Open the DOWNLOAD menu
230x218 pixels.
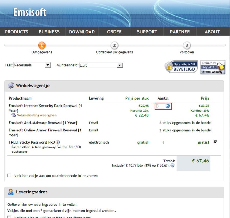click(82, 32)
